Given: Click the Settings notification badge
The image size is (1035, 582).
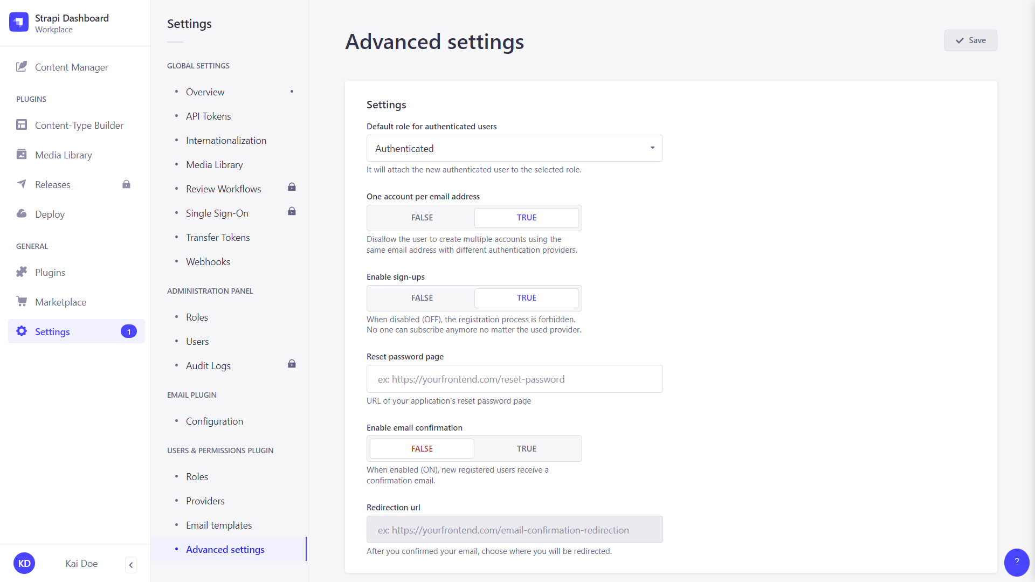Looking at the screenshot, I should tap(129, 331).
